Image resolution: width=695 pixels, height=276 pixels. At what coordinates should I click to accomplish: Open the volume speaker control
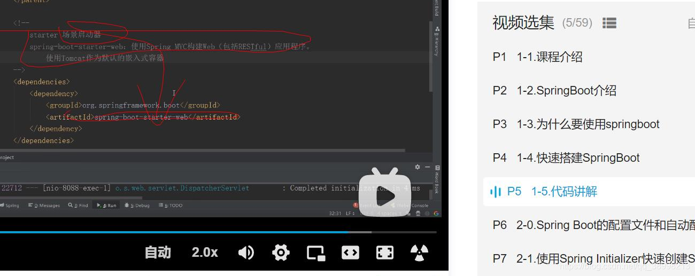coord(246,253)
